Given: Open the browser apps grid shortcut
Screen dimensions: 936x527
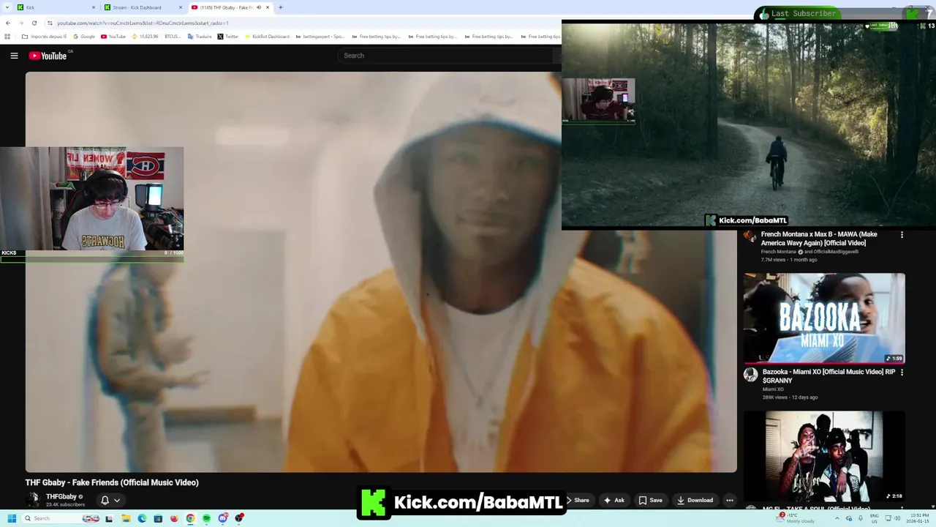Looking at the screenshot, I should pos(7,37).
